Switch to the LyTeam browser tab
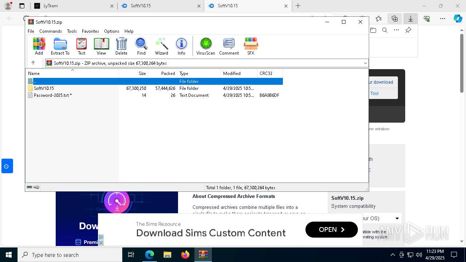466x262 pixels. (74, 6)
